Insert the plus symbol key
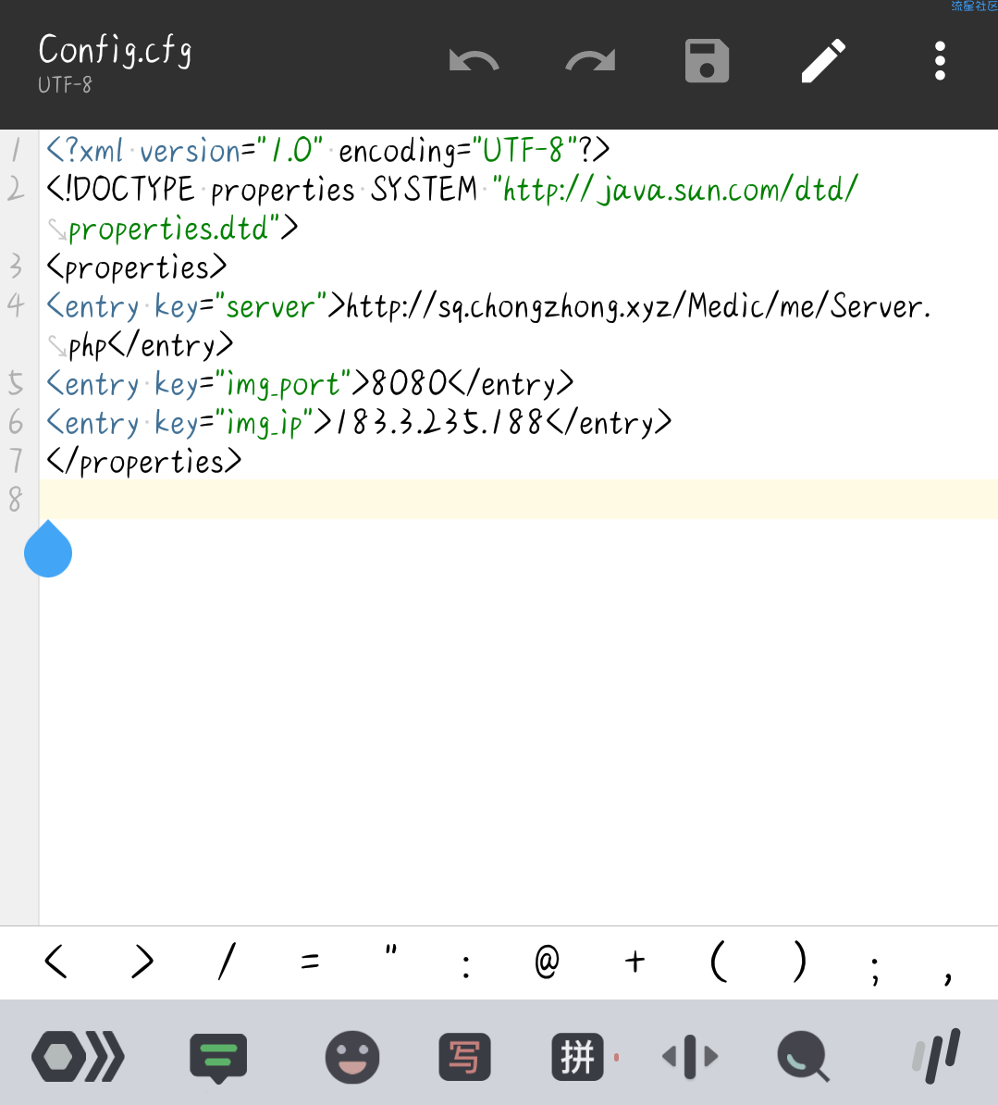Viewport: 998px width, 1105px height. [635, 962]
